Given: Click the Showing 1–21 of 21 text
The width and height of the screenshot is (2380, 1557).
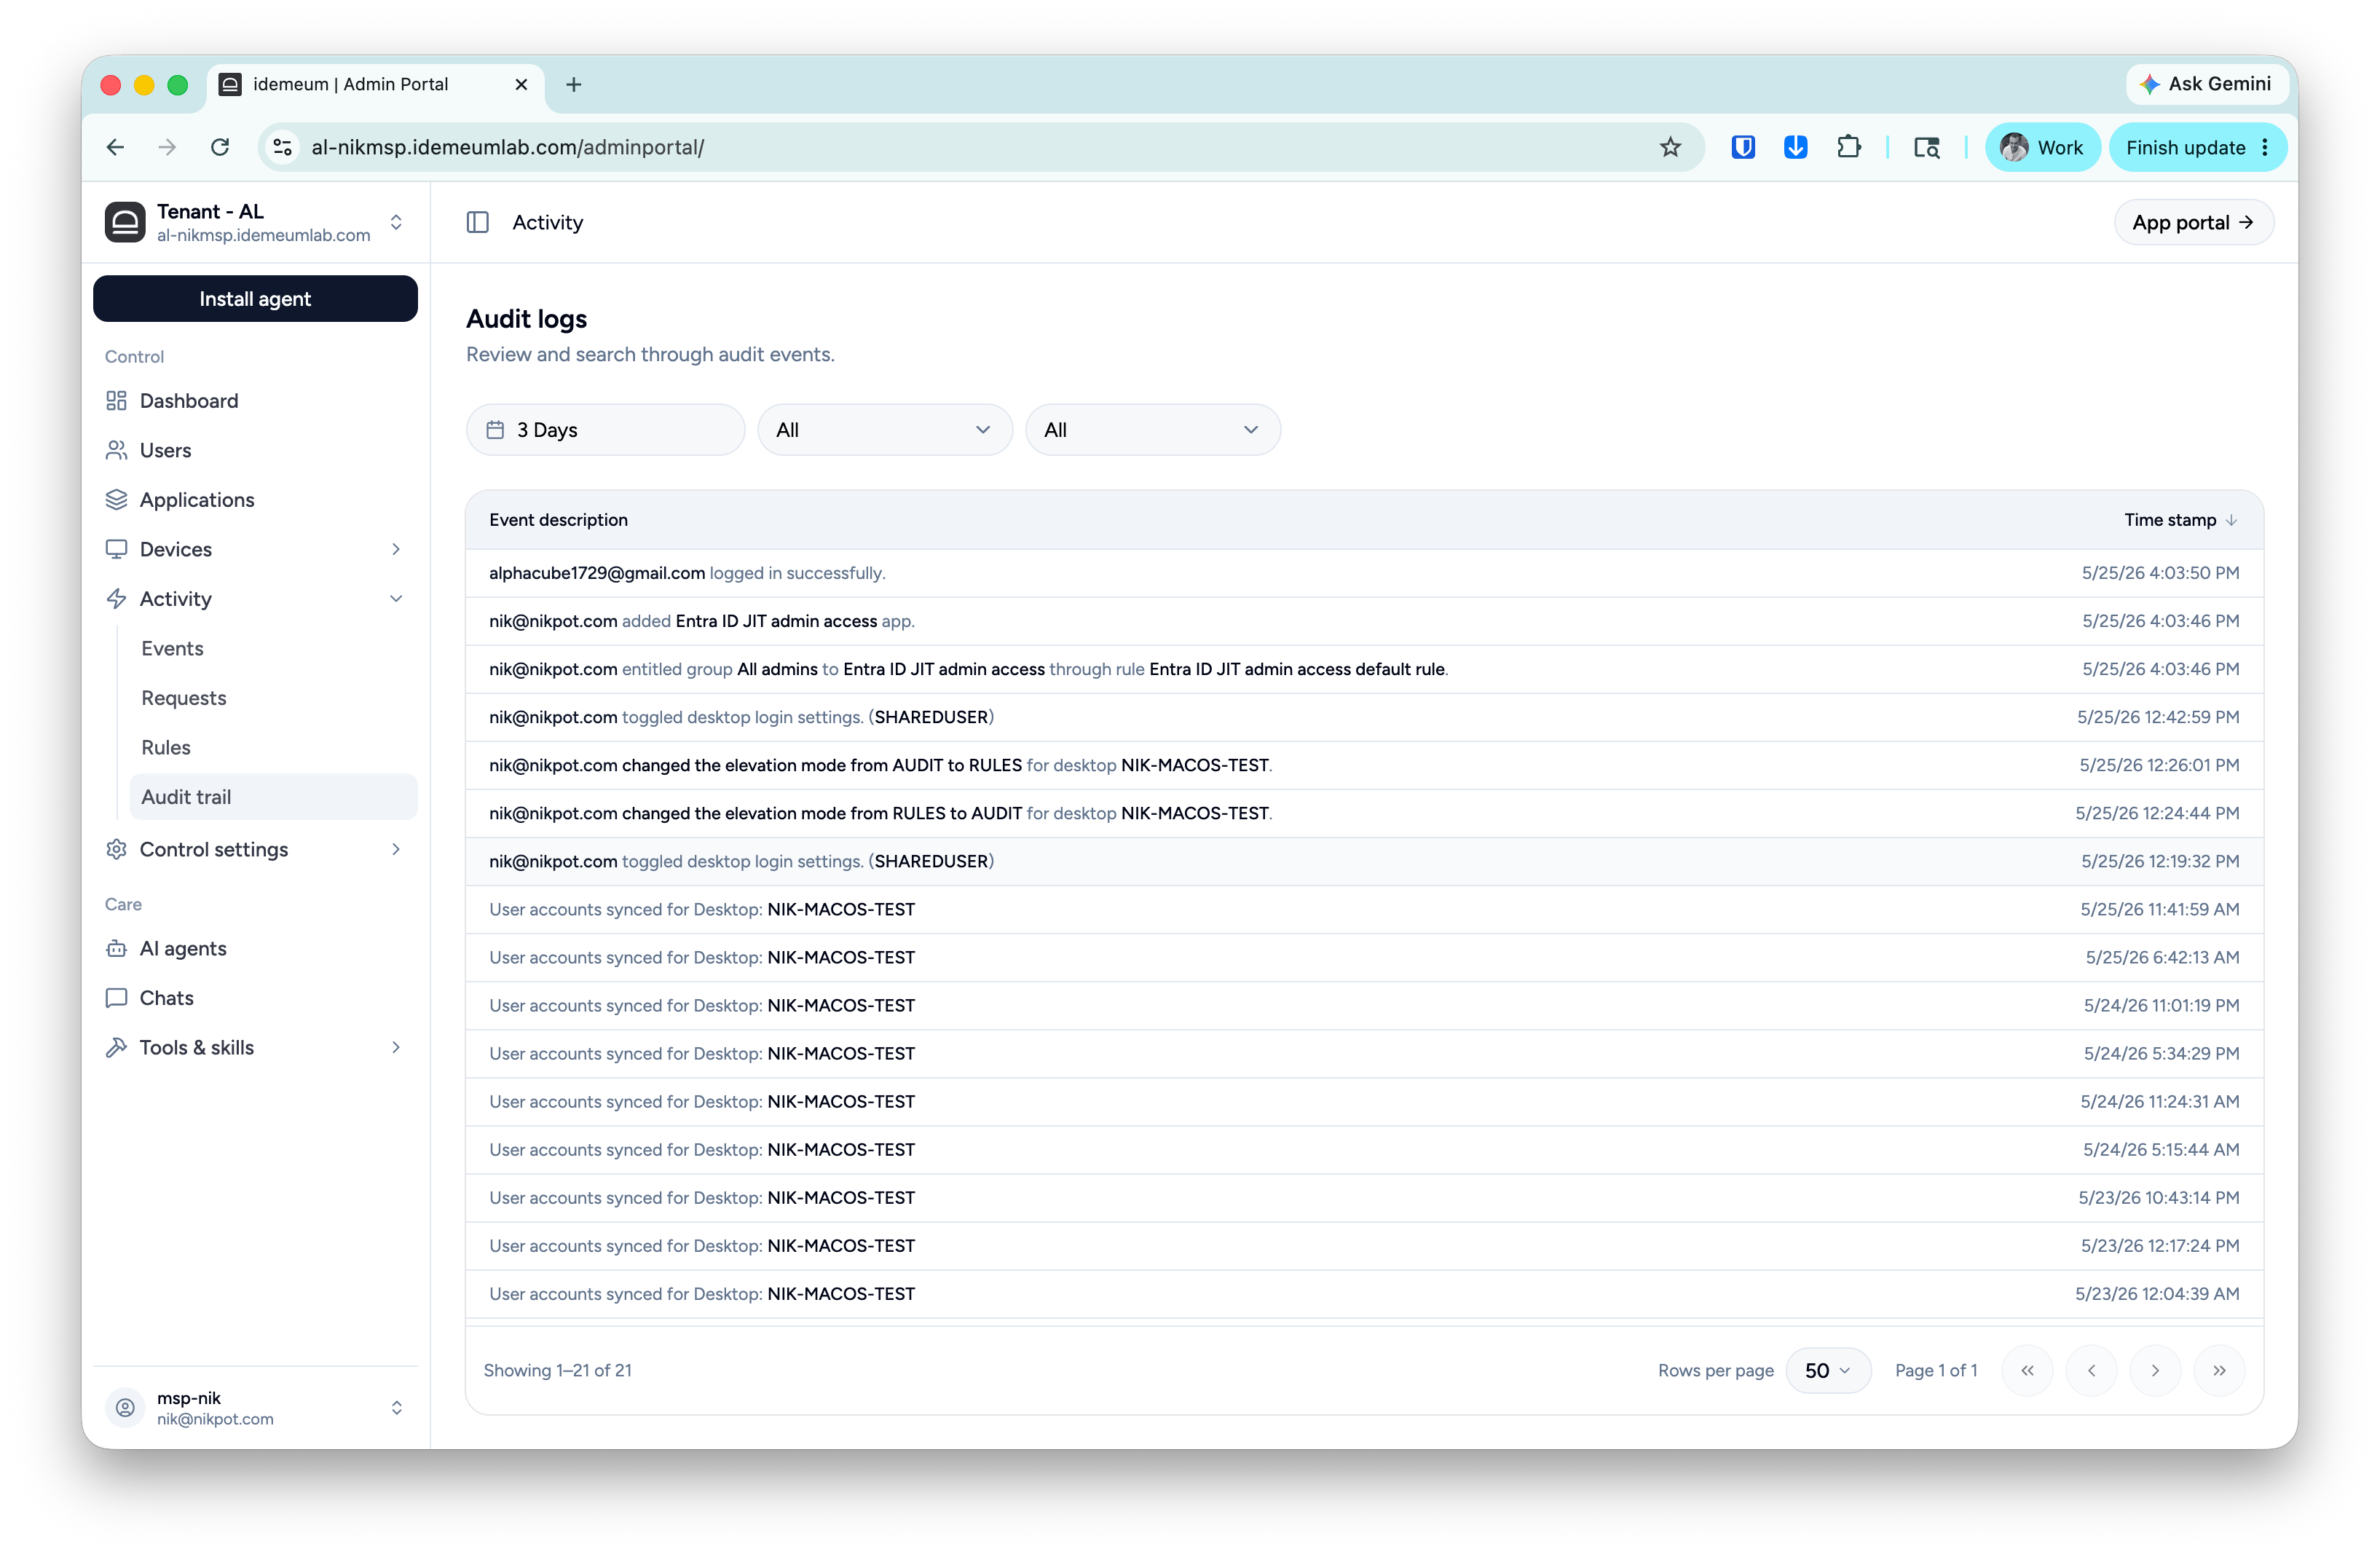Looking at the screenshot, I should pos(557,1371).
